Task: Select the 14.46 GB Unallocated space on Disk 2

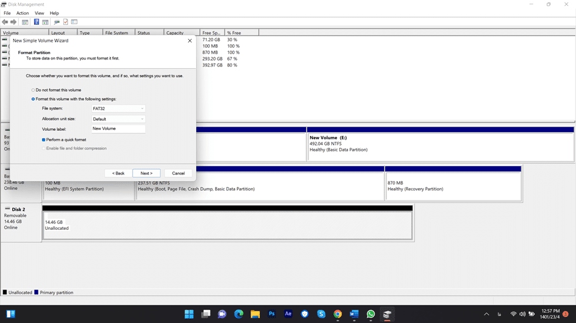Action: 227,223
